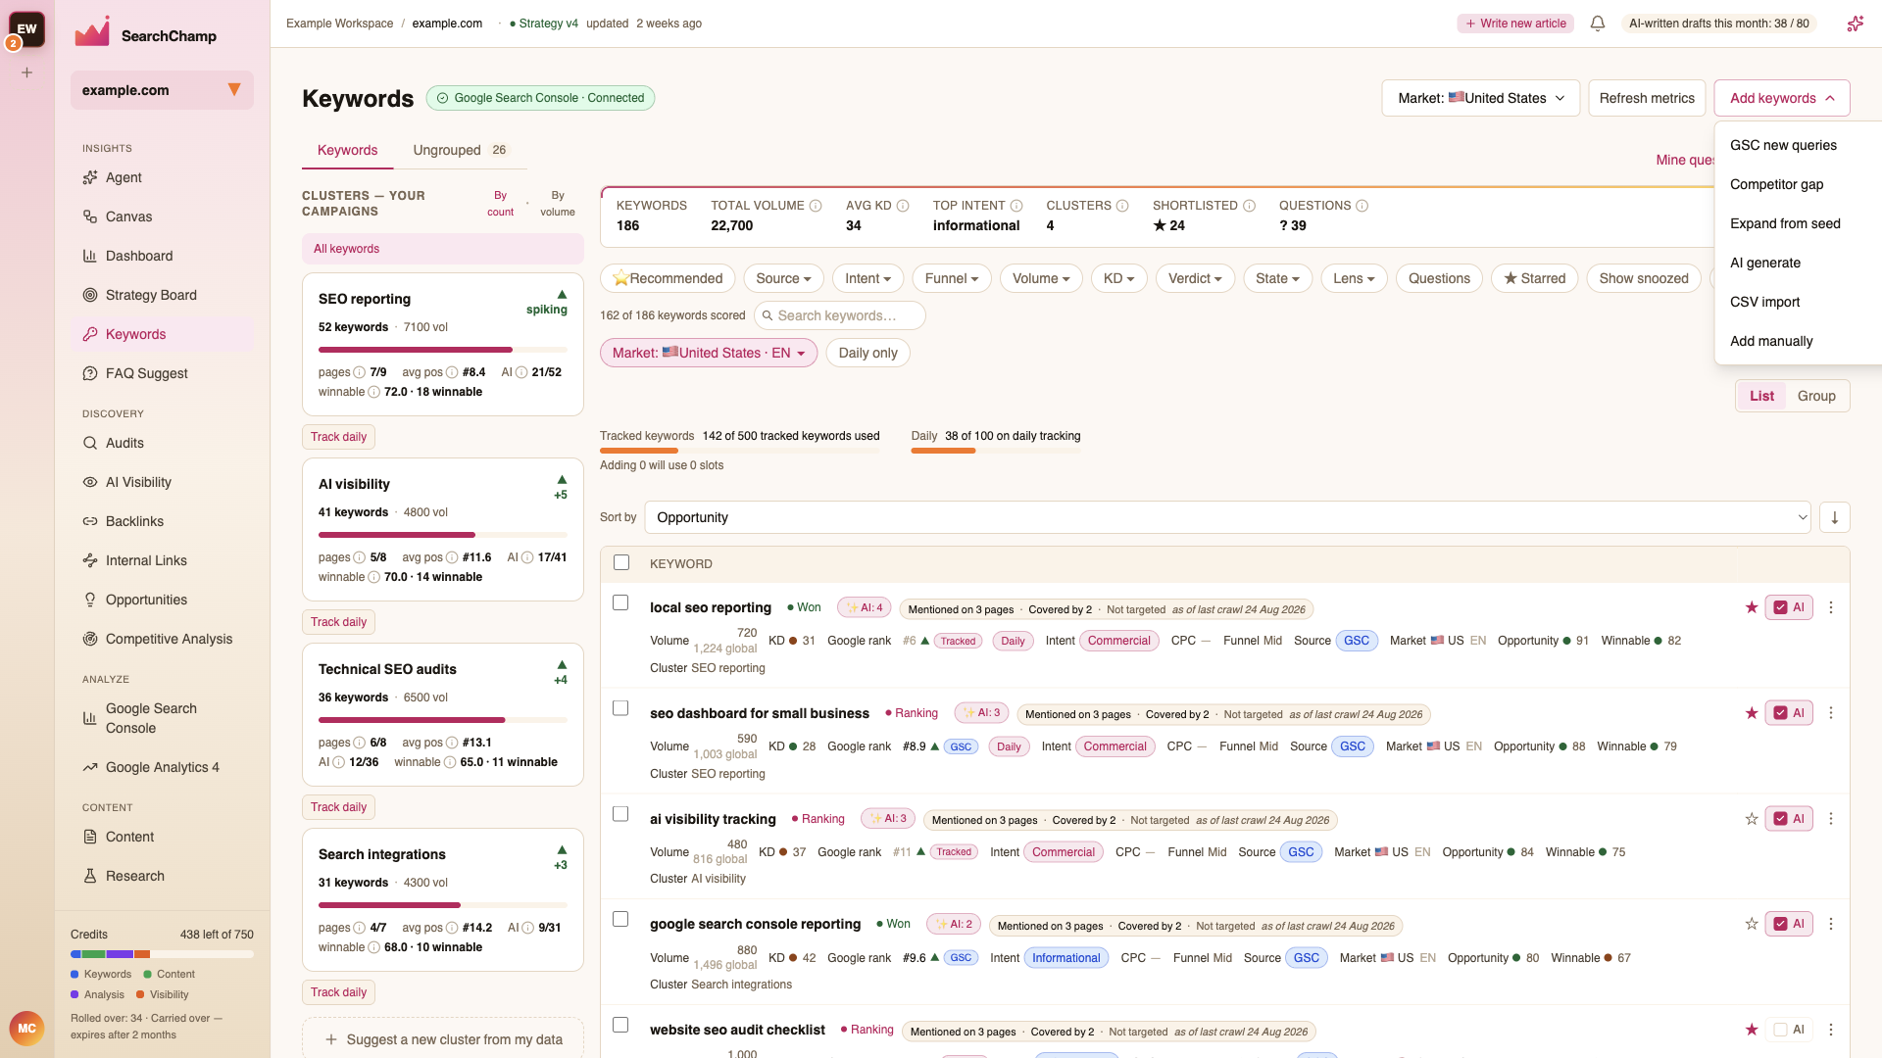Toggle the Daily only filter
The height and width of the screenshot is (1058, 1882).
(x=867, y=353)
